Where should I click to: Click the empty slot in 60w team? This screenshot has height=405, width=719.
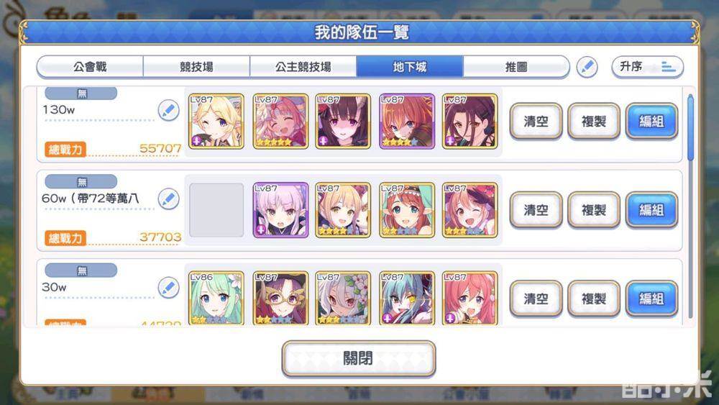216,210
